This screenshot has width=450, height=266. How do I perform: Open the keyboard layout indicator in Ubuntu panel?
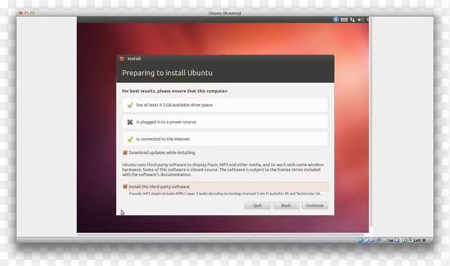coord(344,20)
